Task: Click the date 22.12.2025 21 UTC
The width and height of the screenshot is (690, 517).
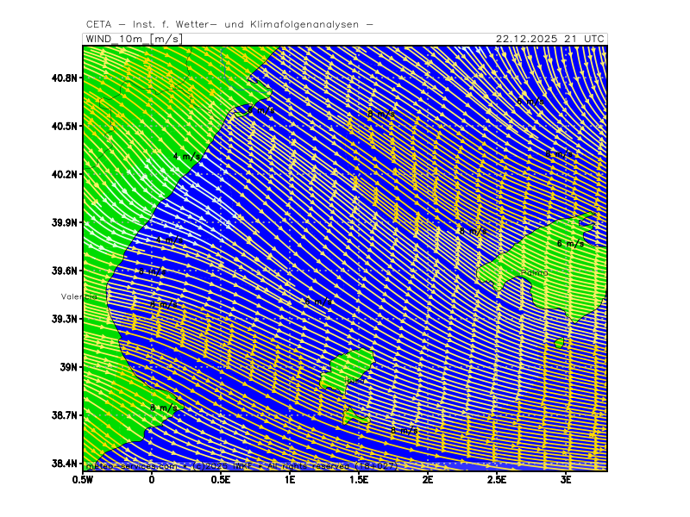Action: [550, 39]
